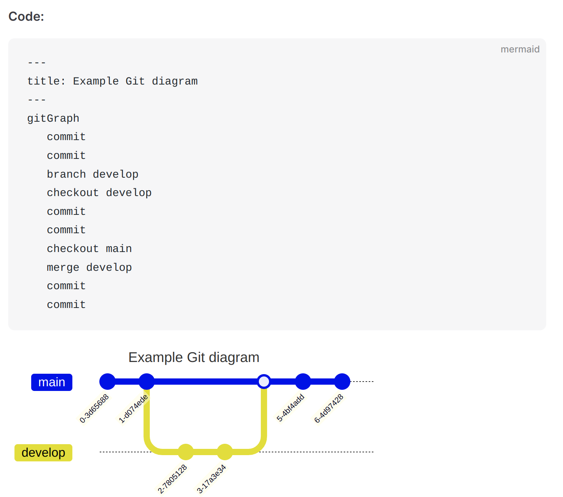Click the commit ID text '2-7805128'
Image resolution: width=563 pixels, height=497 pixels.
172,479
